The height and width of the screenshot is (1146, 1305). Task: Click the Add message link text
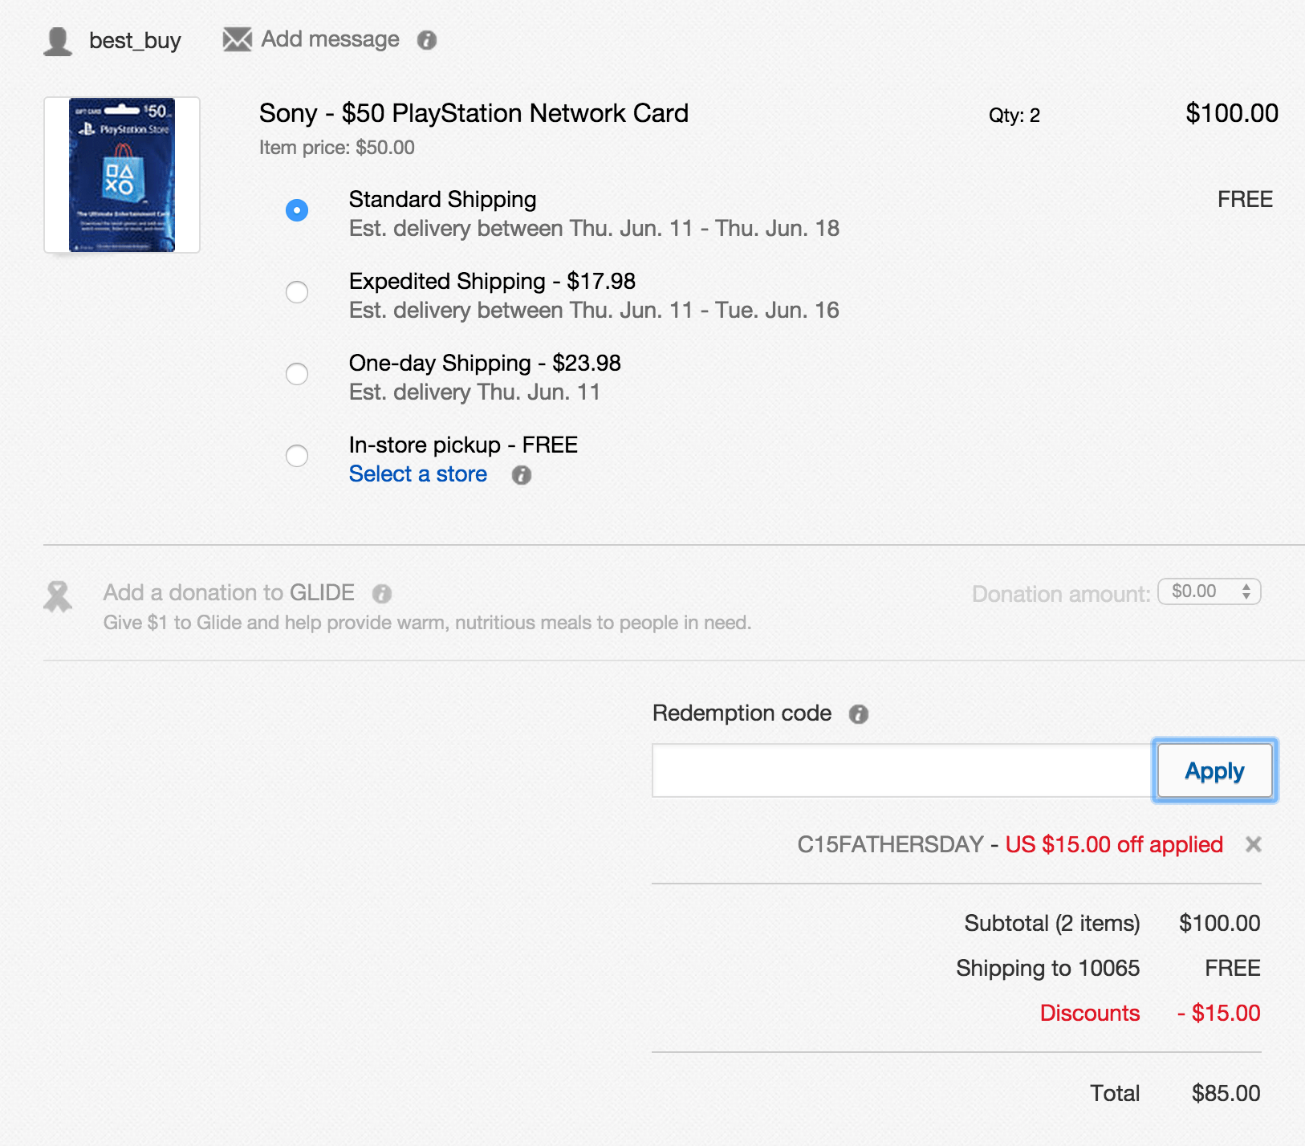331,39
